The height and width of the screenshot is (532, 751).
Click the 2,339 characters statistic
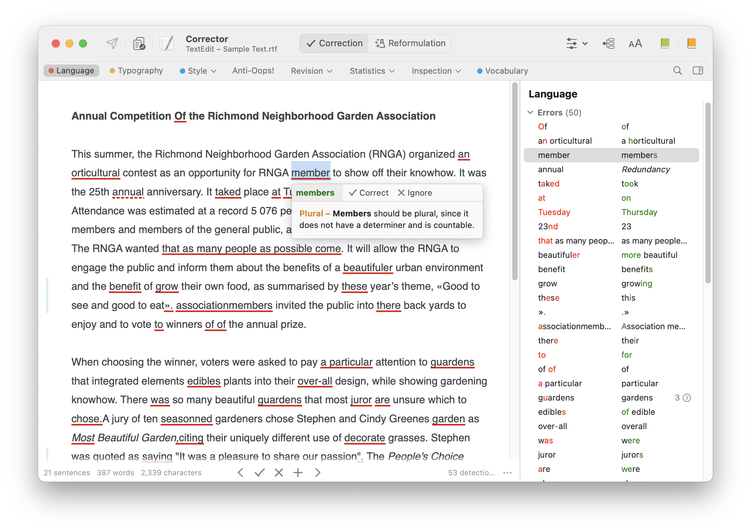tap(171, 473)
